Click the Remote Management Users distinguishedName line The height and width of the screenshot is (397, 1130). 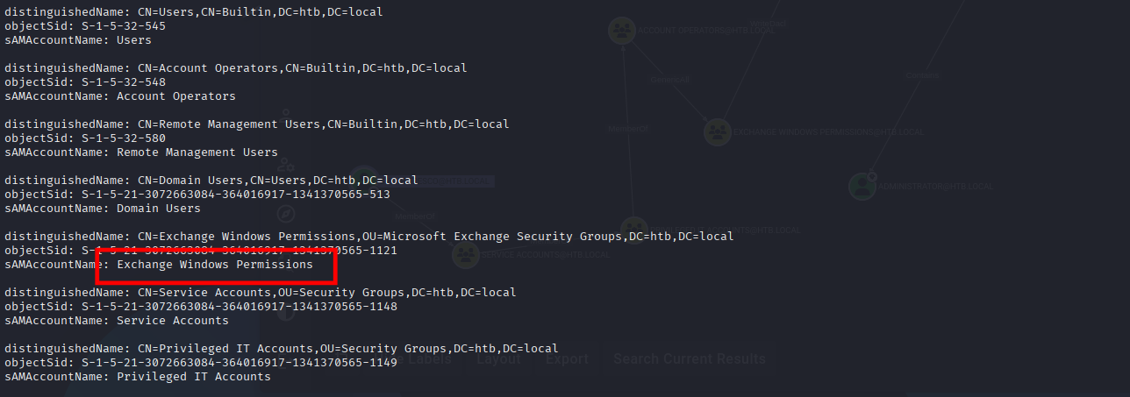click(x=256, y=124)
